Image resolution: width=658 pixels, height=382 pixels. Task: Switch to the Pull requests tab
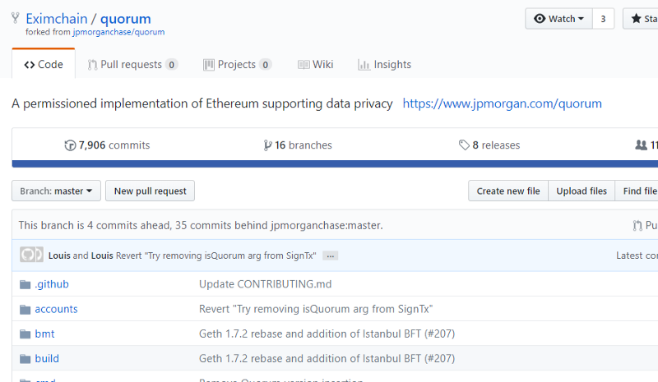(132, 65)
